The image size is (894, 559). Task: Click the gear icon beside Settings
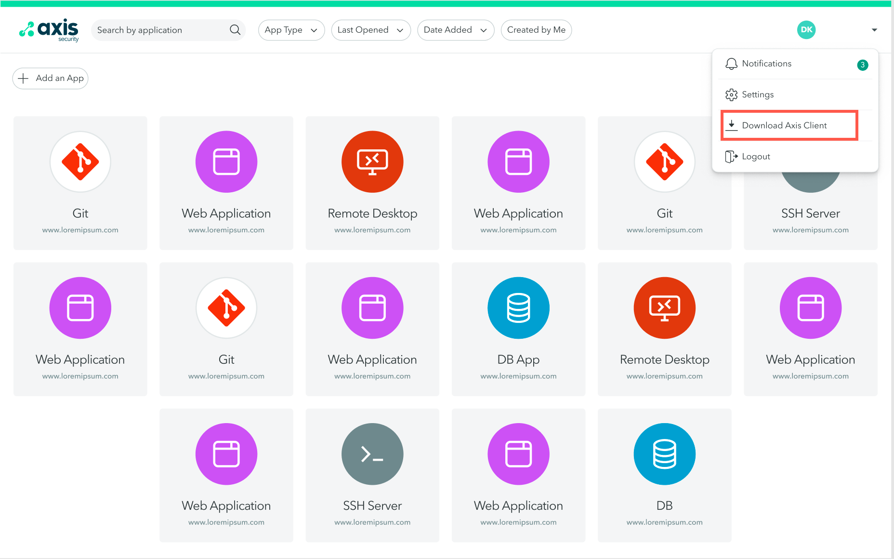tap(731, 94)
